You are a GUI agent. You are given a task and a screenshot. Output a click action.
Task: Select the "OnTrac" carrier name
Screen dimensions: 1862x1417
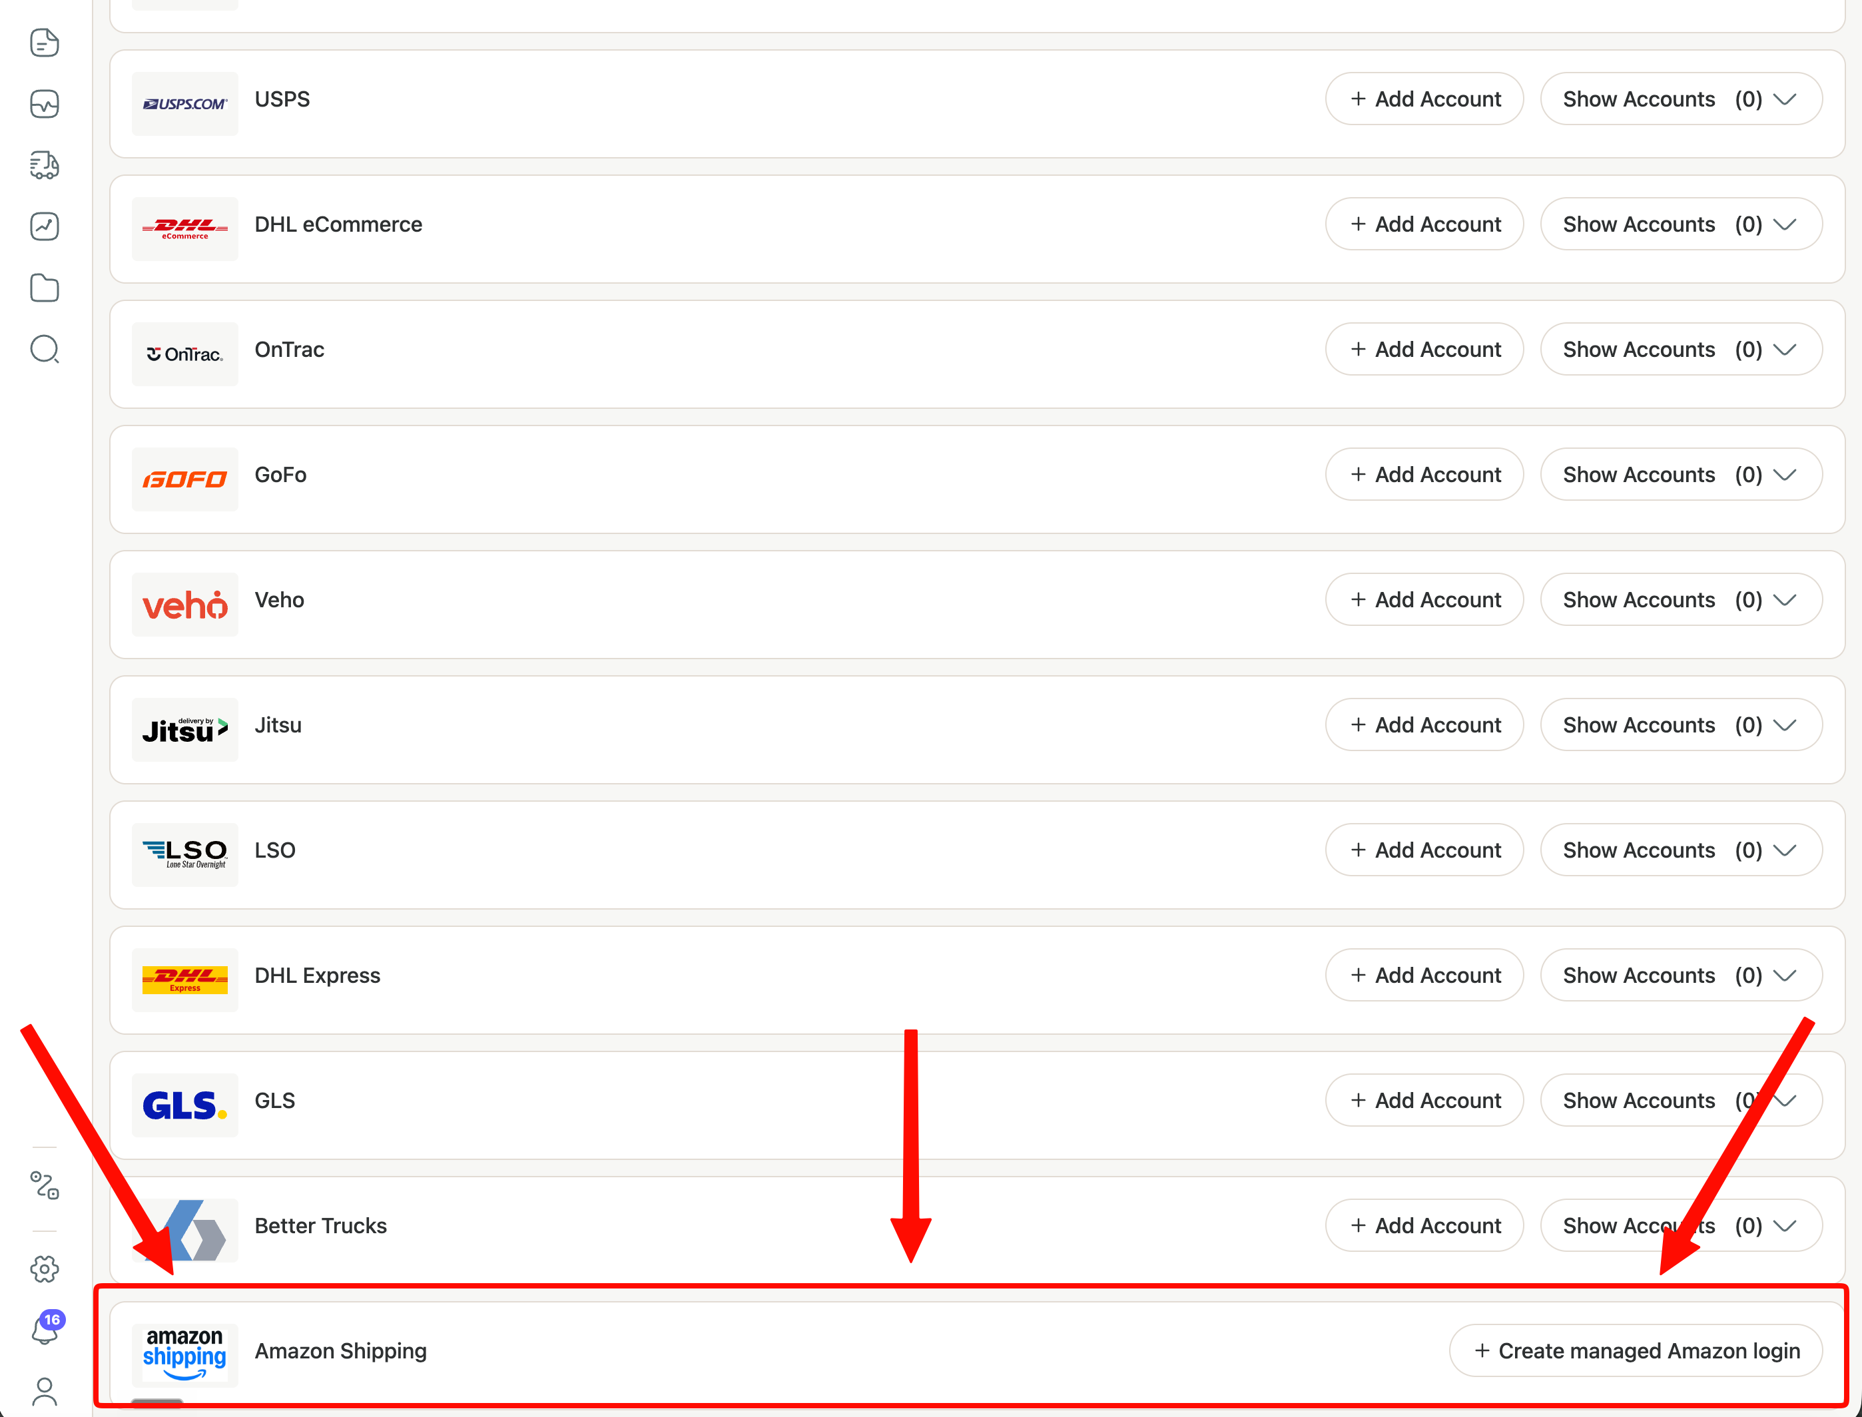[x=289, y=349]
